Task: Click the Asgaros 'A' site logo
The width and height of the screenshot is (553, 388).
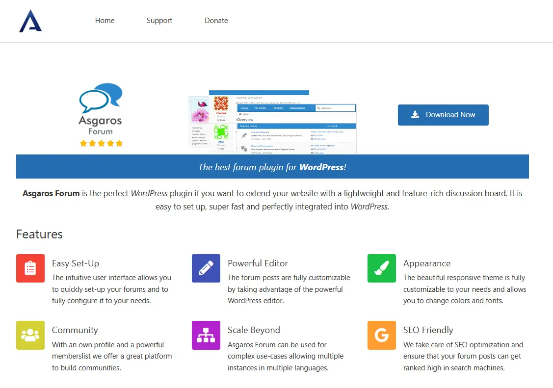Action: click(30, 21)
